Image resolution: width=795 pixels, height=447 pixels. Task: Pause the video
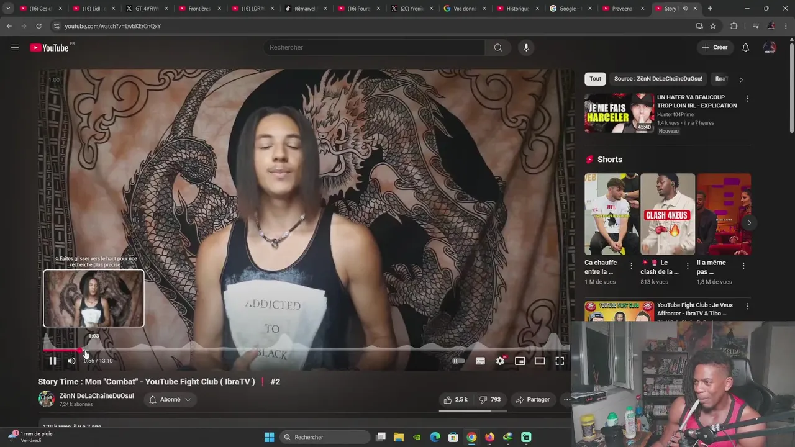tap(53, 361)
